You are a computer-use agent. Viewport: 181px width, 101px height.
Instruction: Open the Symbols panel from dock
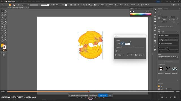pos(155,21)
